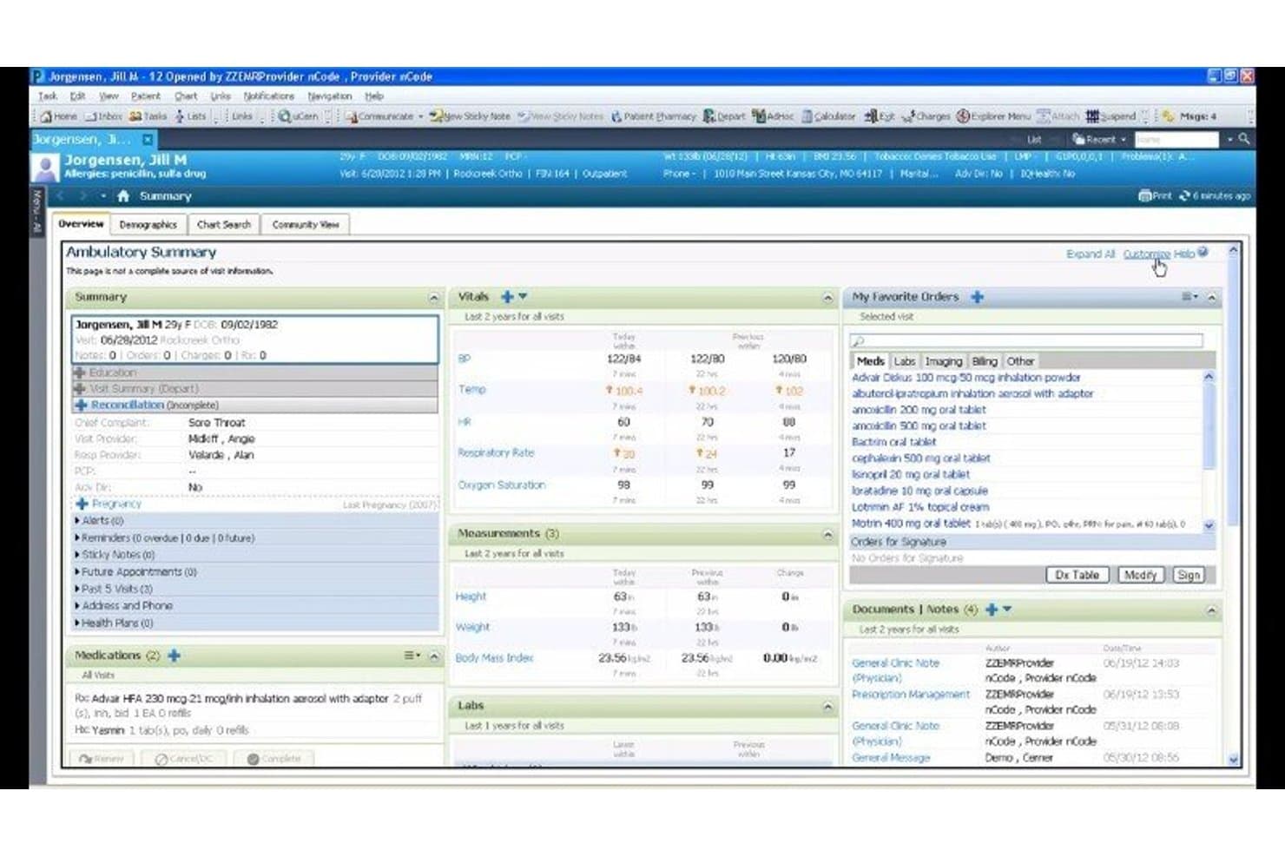Click the Sign button
This screenshot has width=1285, height=857.
pyautogui.click(x=1189, y=575)
